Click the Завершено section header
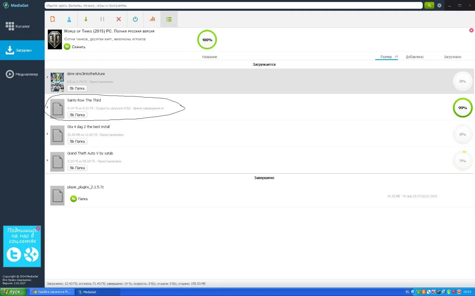 tap(264, 178)
